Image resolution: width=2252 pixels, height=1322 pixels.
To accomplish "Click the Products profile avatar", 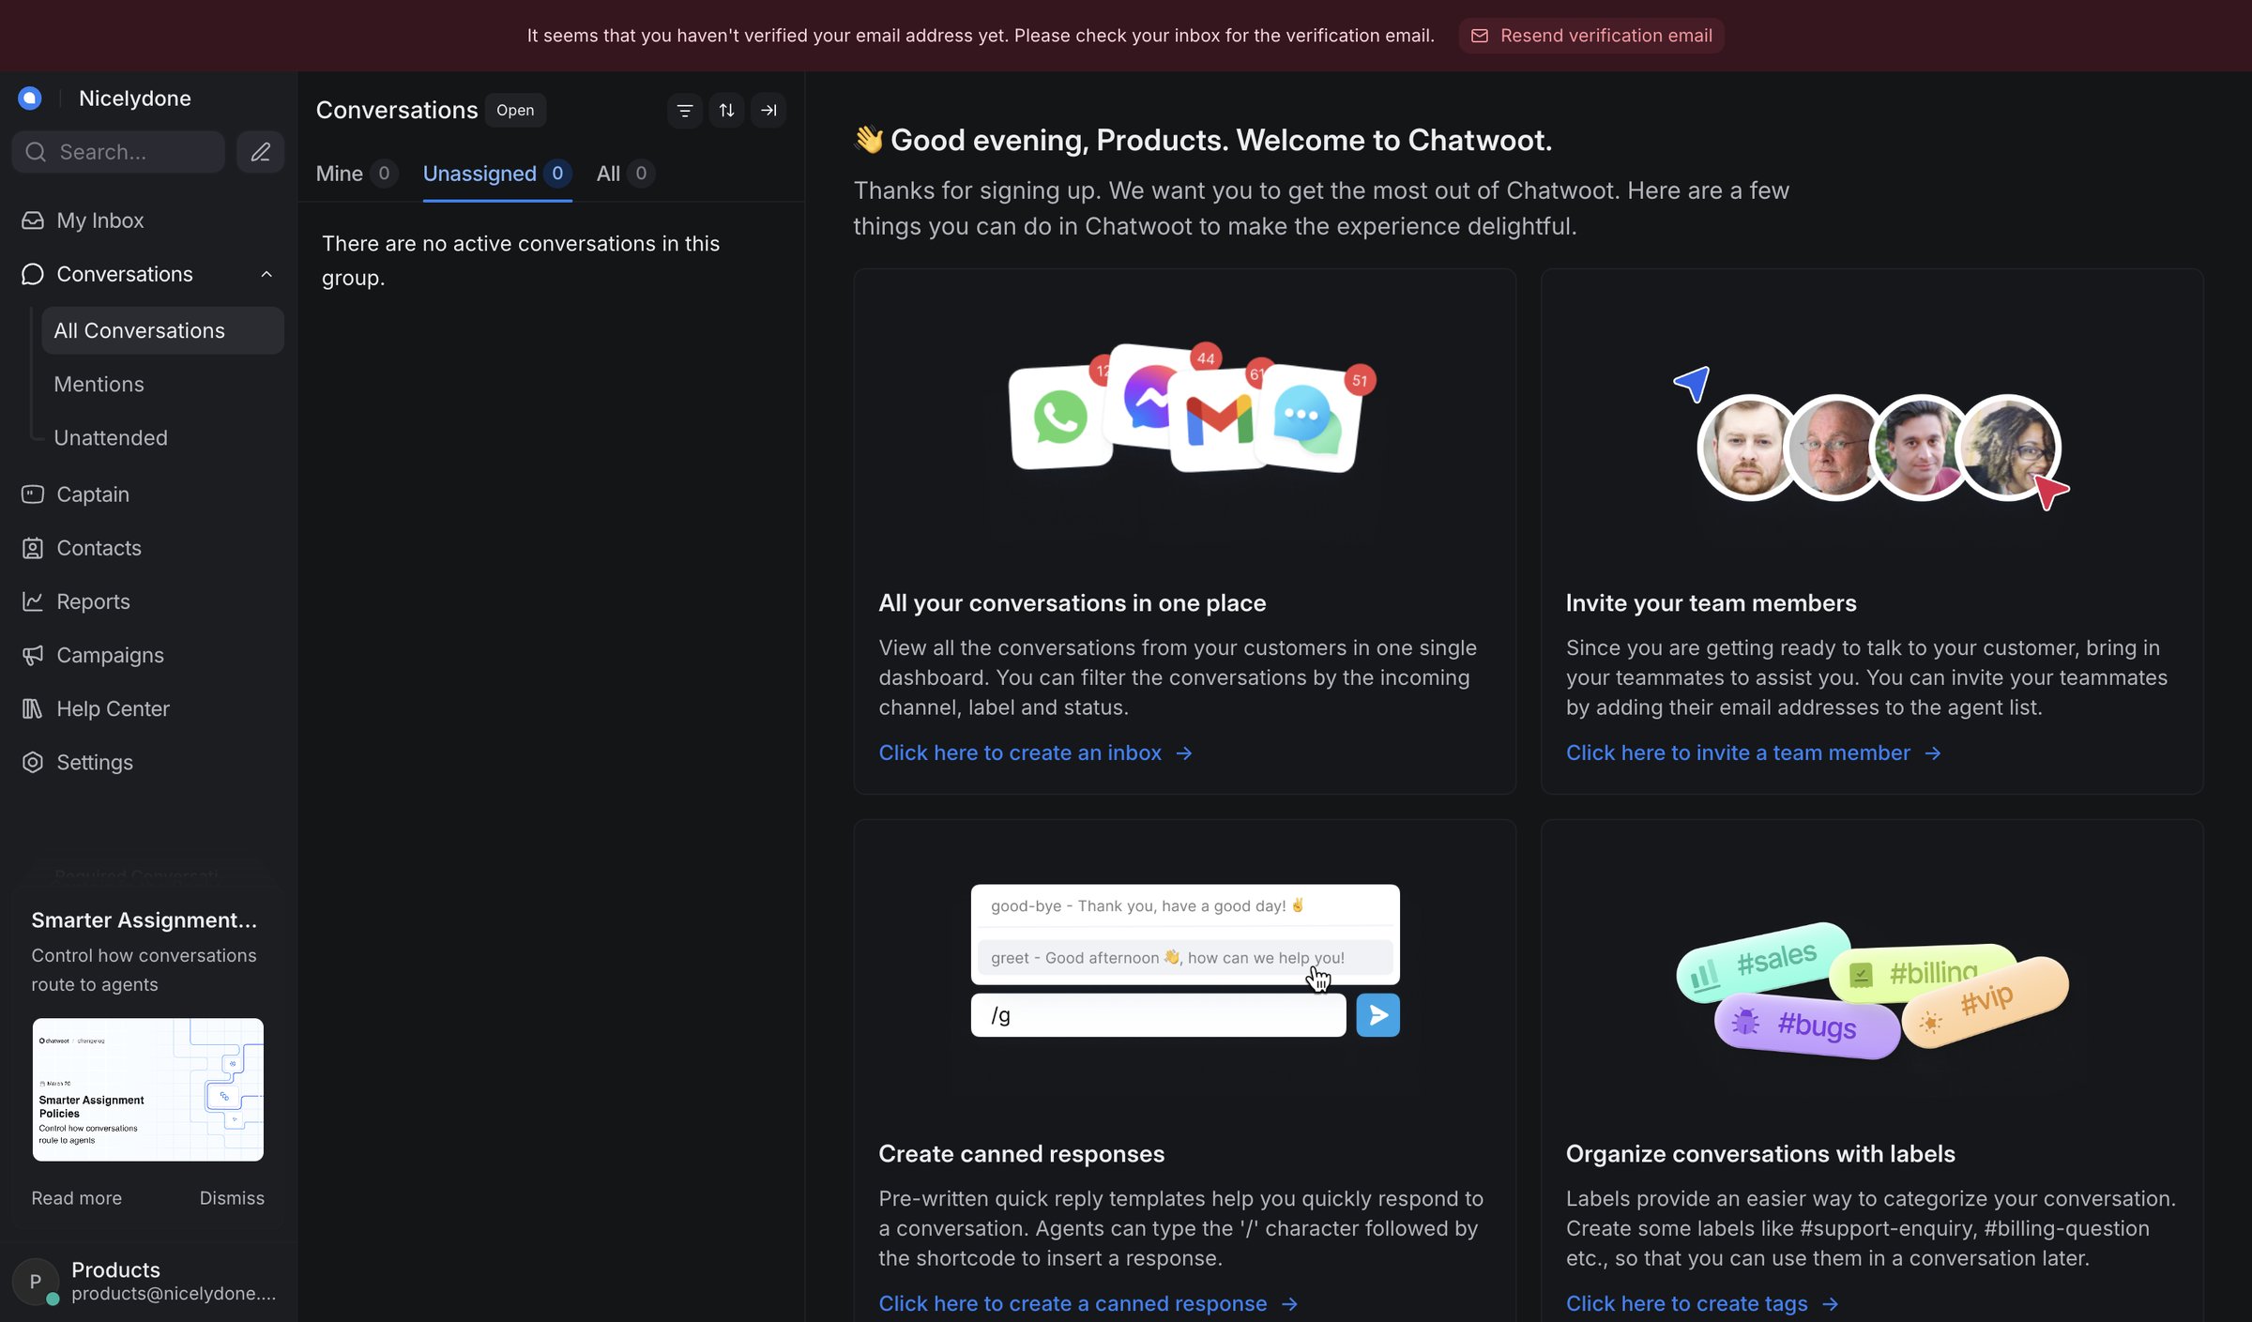I will [36, 1282].
